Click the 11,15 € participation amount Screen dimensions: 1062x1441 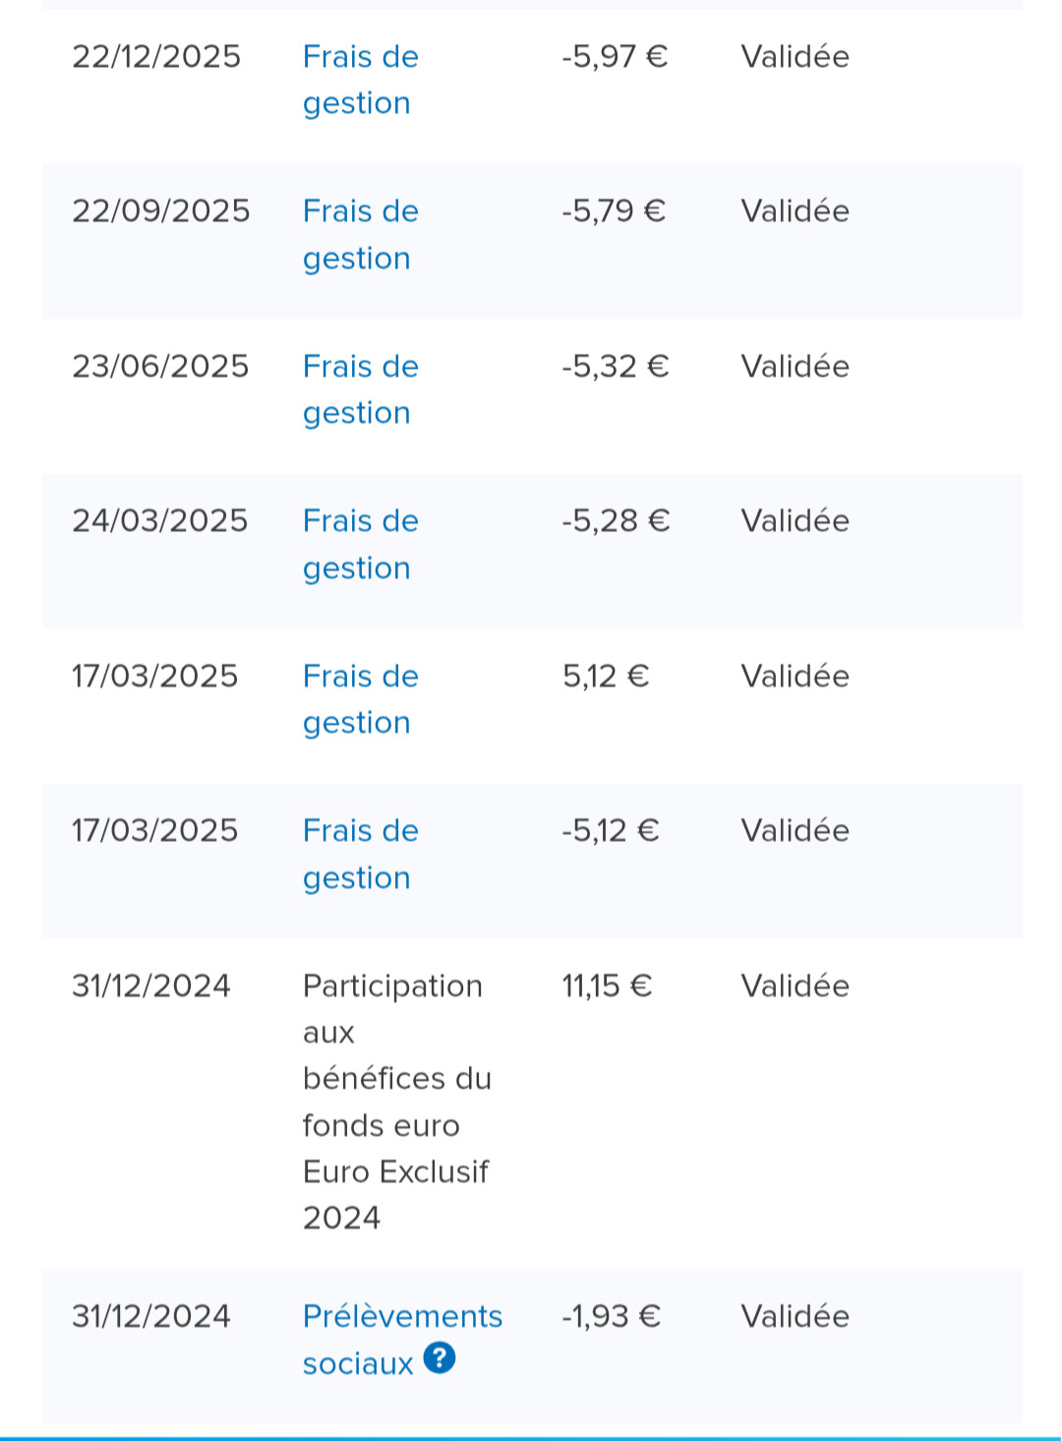[x=607, y=986]
